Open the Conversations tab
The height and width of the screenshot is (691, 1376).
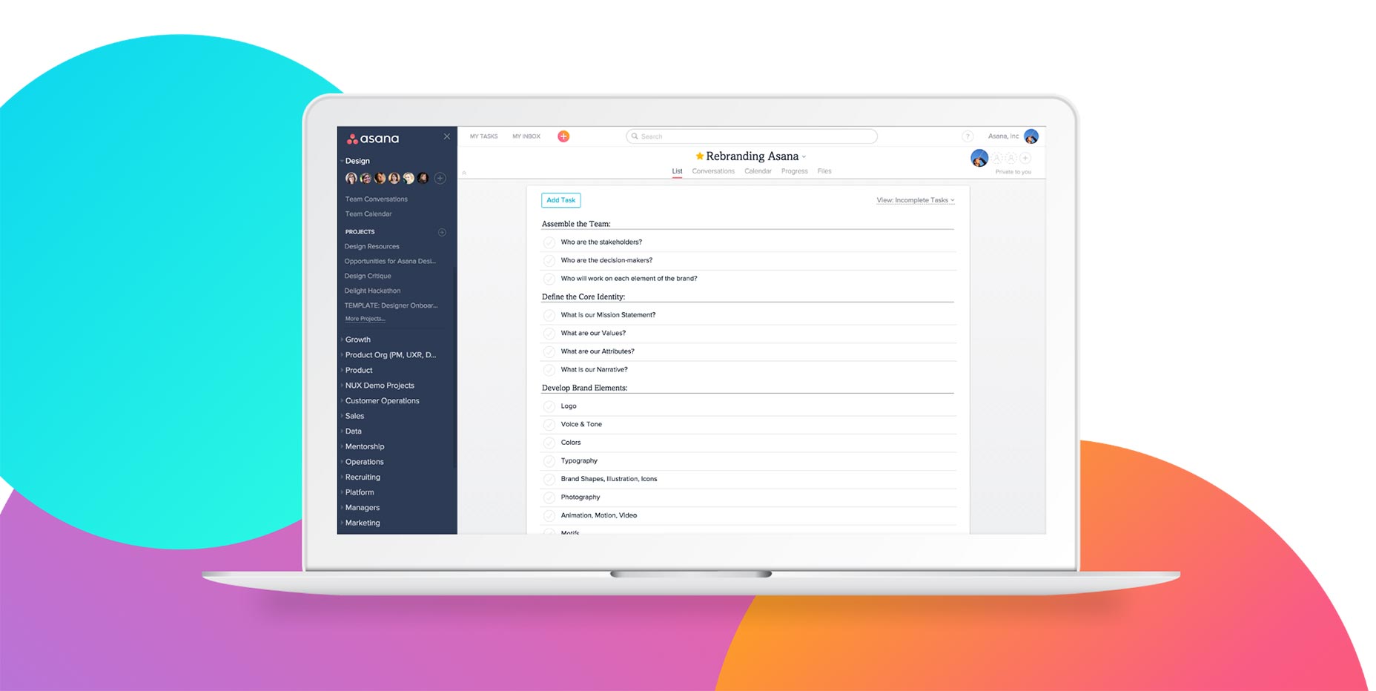pyautogui.click(x=713, y=171)
